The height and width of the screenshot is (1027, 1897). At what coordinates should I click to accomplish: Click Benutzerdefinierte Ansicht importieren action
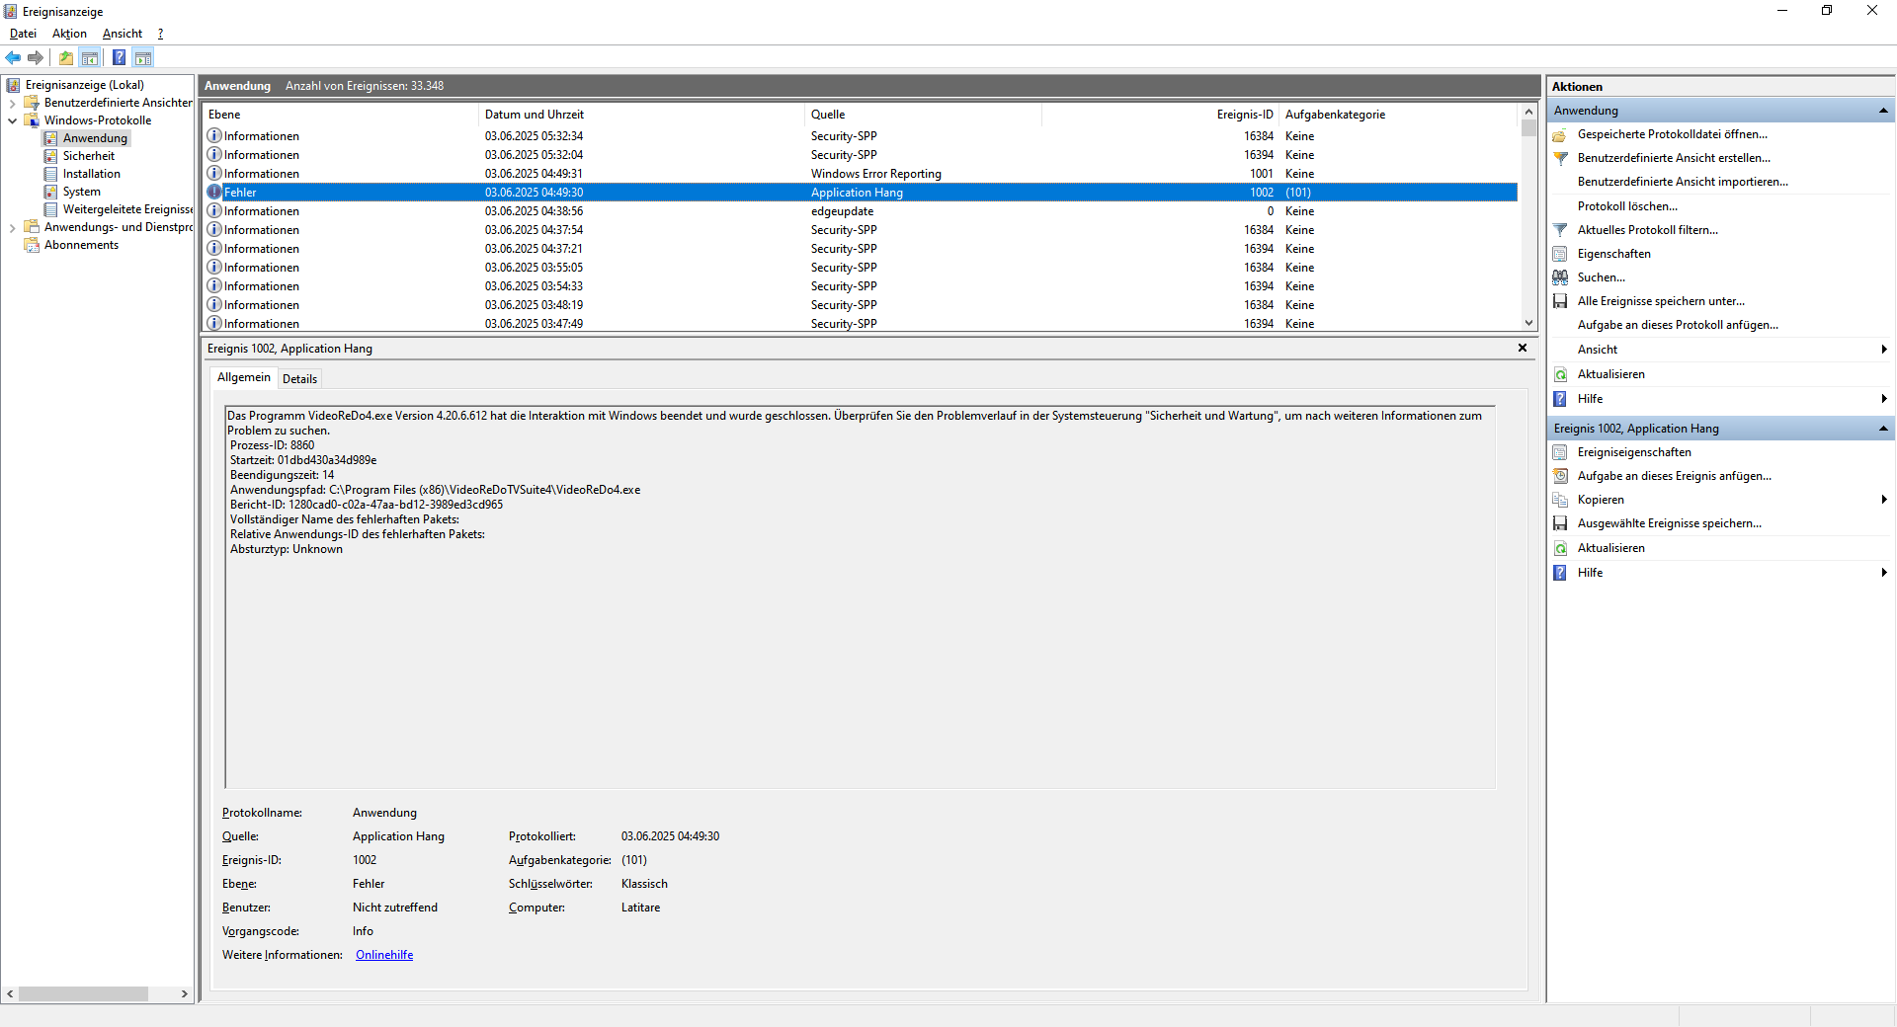tap(1683, 182)
